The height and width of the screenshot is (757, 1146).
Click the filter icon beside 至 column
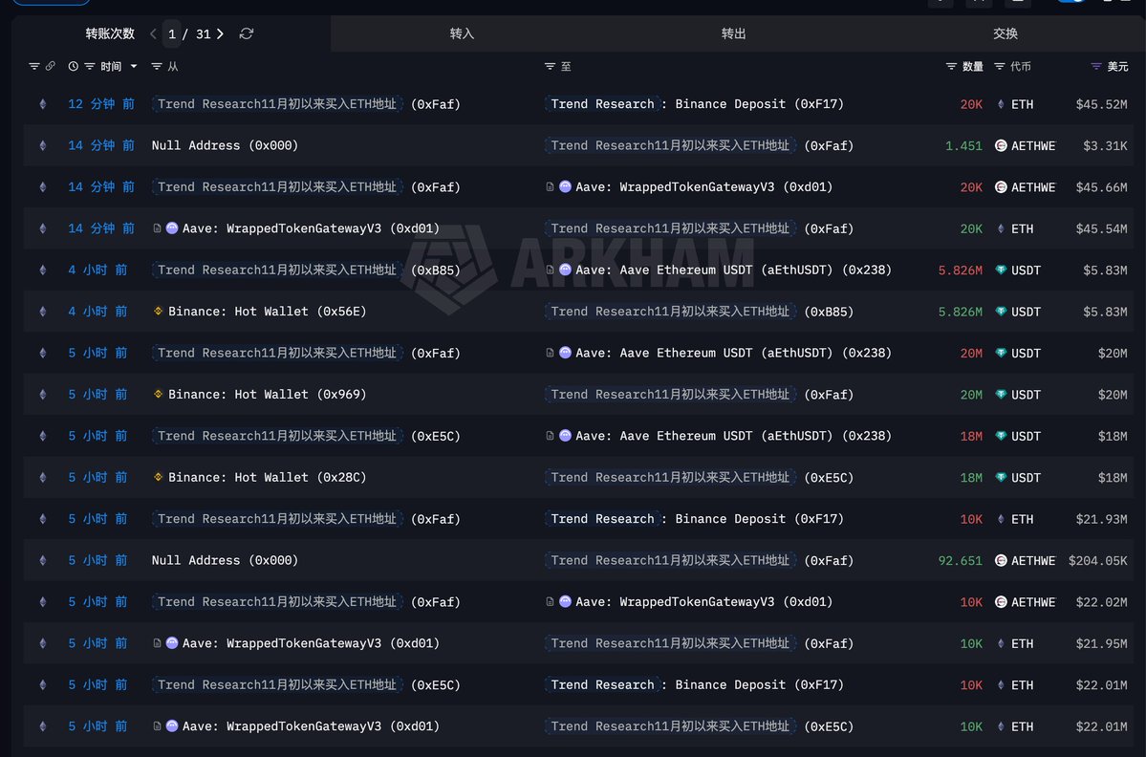coord(550,66)
